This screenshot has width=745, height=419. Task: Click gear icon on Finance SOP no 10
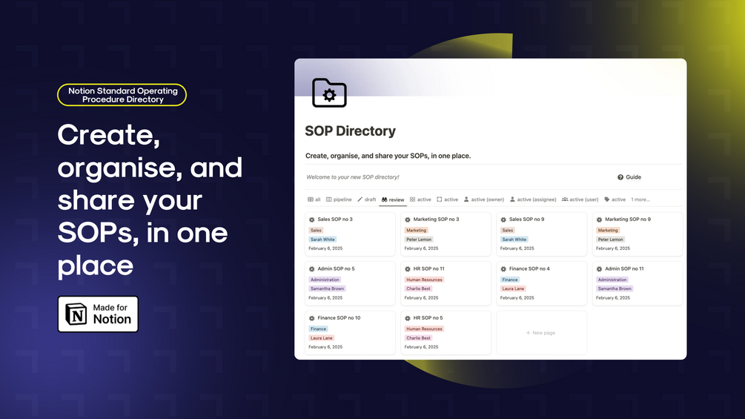pyautogui.click(x=311, y=318)
